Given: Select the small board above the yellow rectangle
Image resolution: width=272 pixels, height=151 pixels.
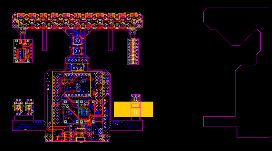Looking at the screenshot, I should 135,98.
